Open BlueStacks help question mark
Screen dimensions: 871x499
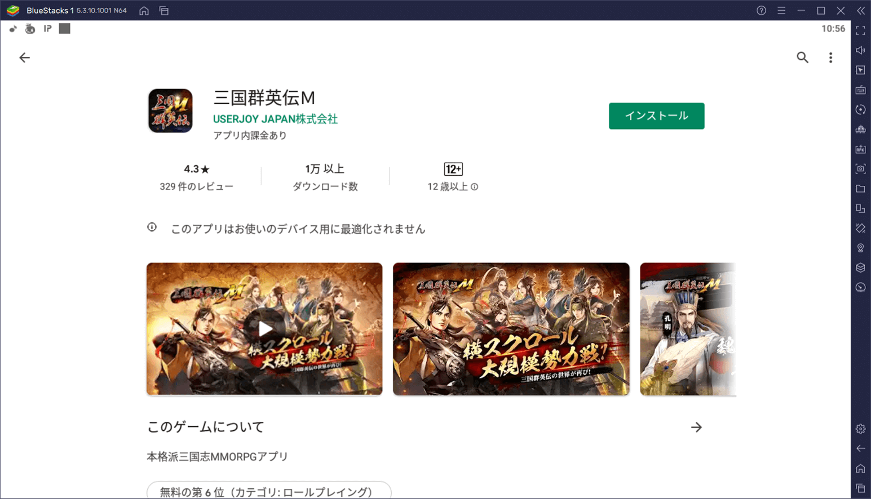click(x=761, y=11)
